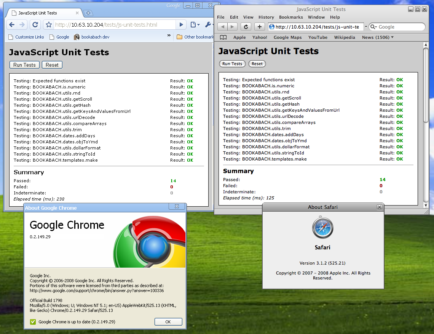
Task: Expand News (1506) bookmark dropdown in Safari
Action: click(x=378, y=37)
